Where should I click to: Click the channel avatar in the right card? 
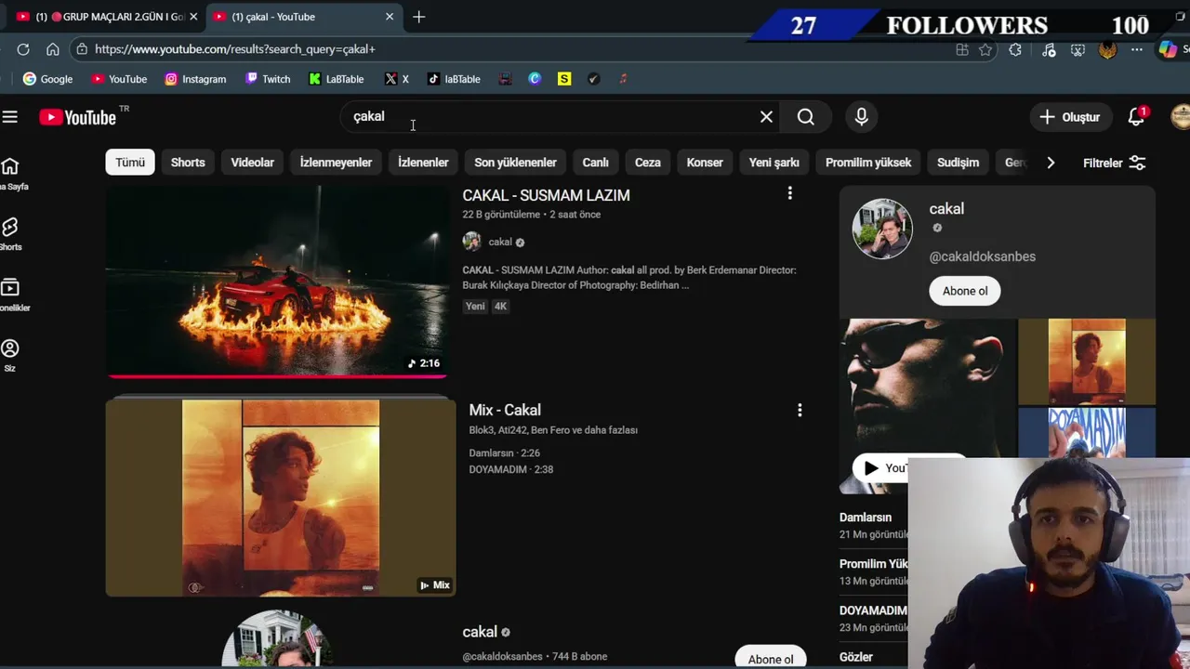(882, 229)
